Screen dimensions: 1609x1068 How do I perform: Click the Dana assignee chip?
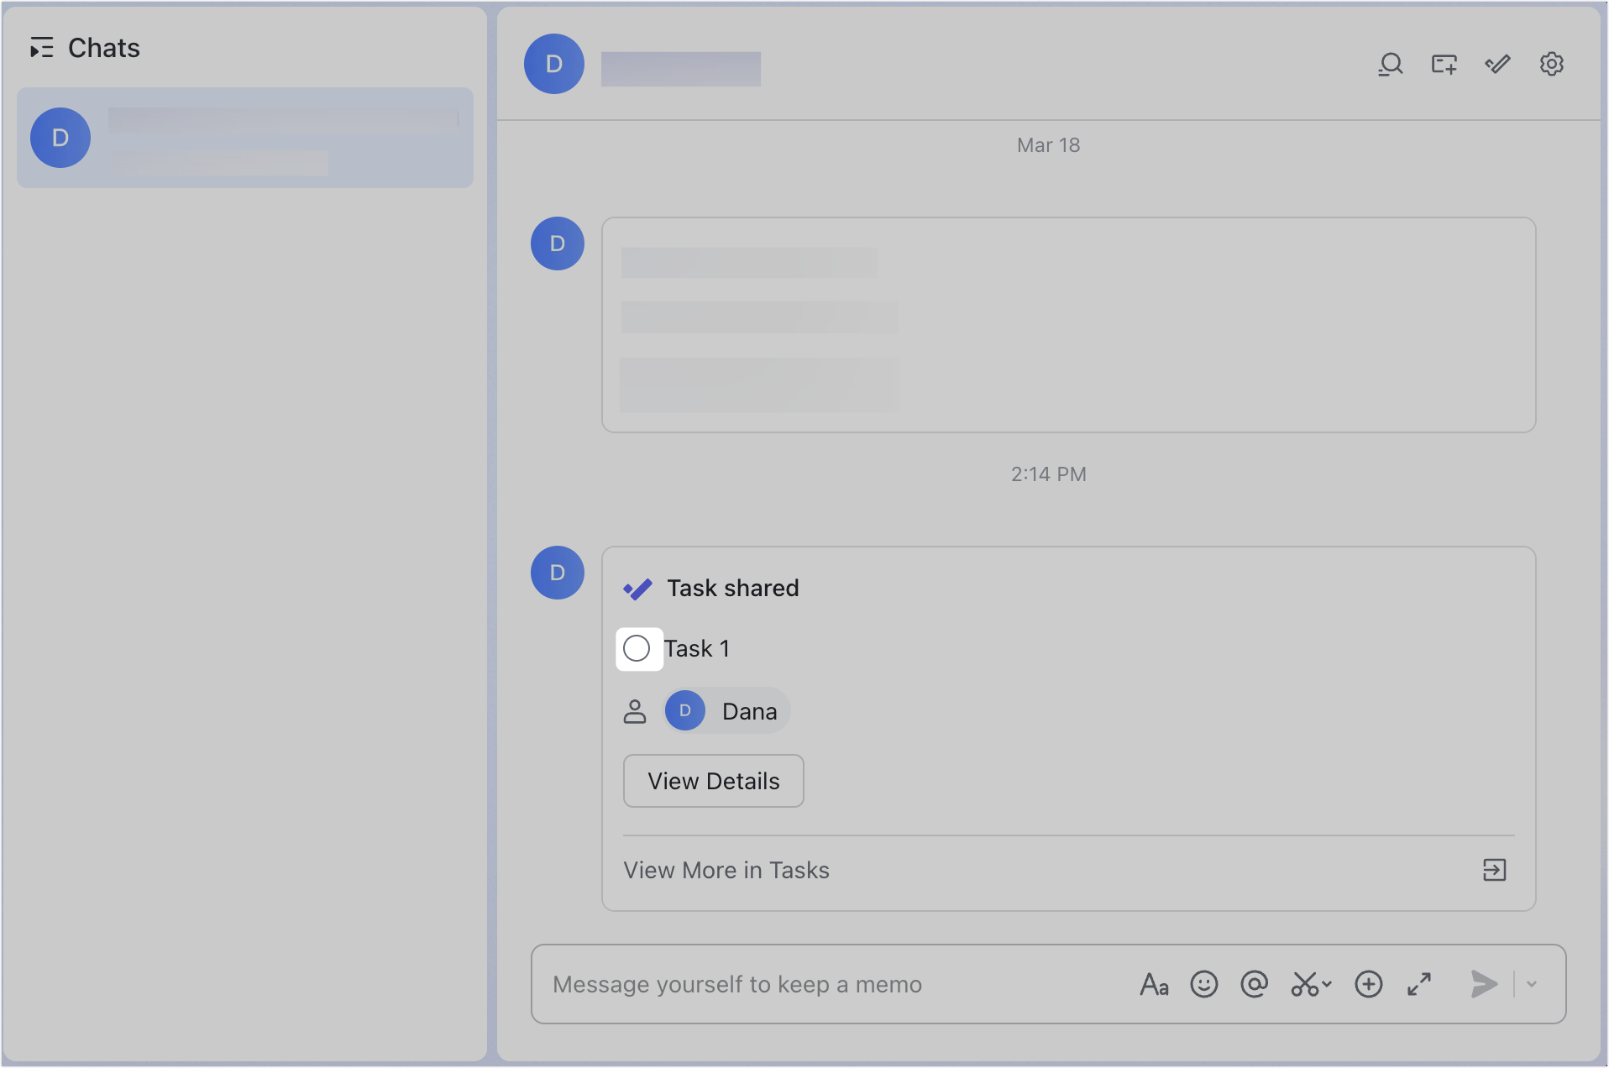727,710
